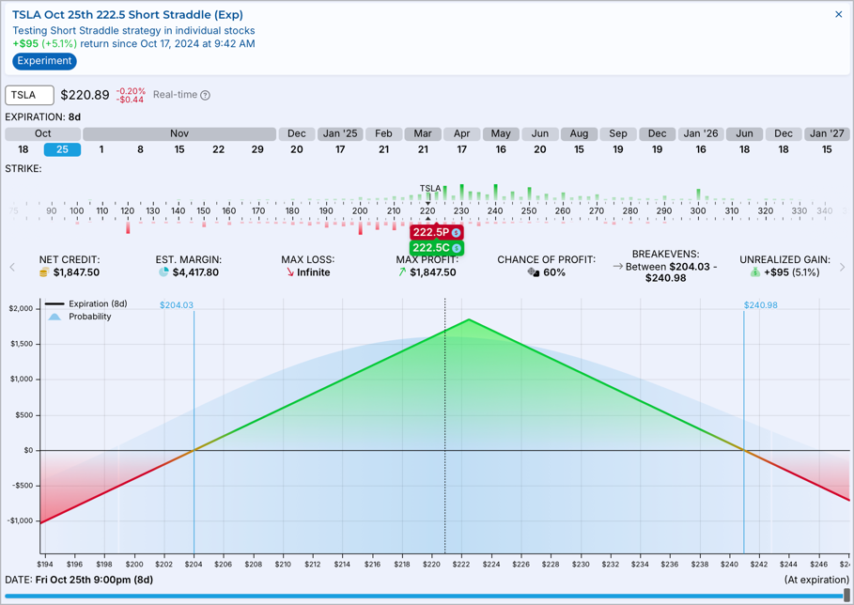Click the Est. Margin $4,417.80 value
854x605 pixels.
coord(195,272)
